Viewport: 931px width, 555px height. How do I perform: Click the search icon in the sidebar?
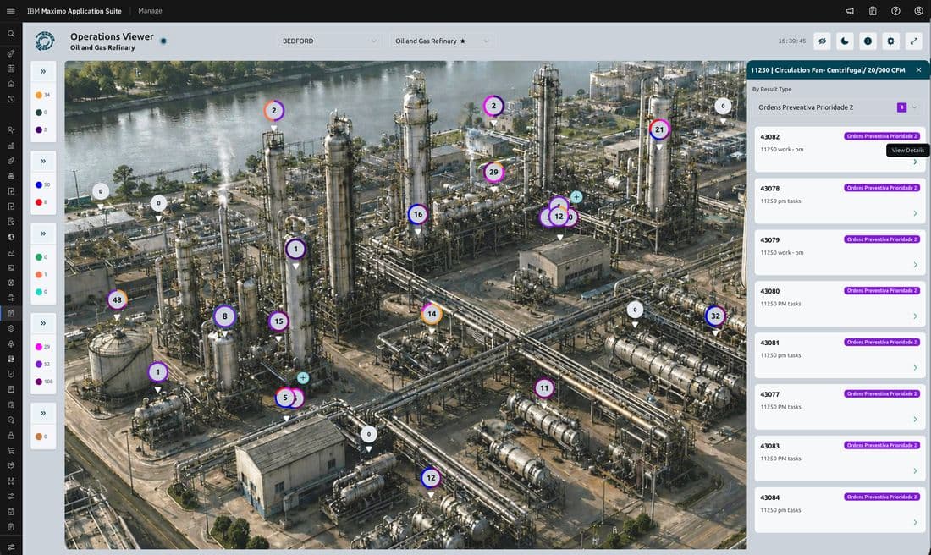11,34
